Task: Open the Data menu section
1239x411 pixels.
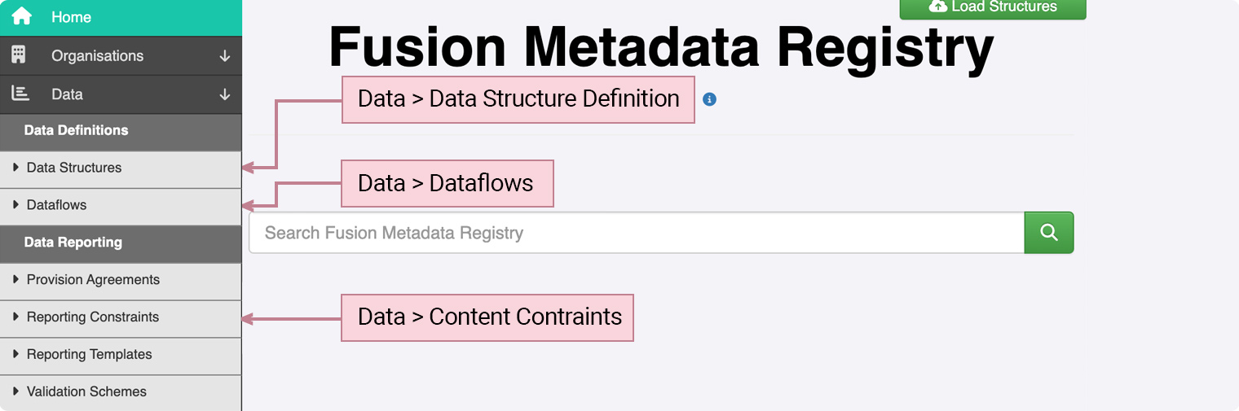Action: (67, 94)
